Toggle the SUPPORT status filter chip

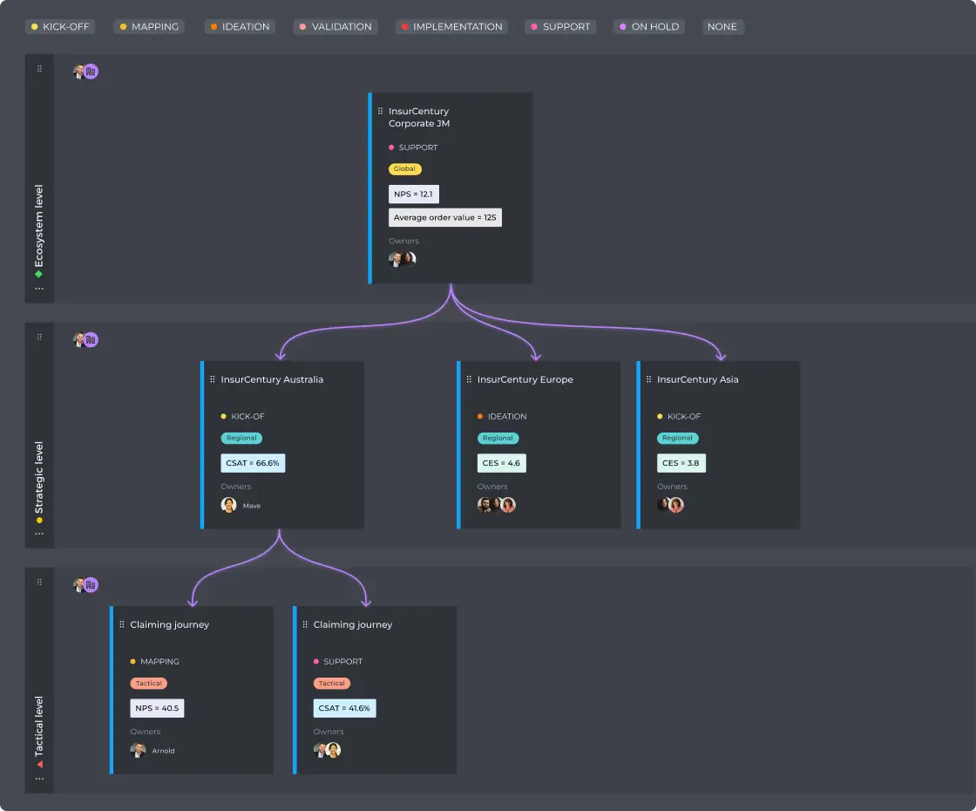(x=560, y=26)
